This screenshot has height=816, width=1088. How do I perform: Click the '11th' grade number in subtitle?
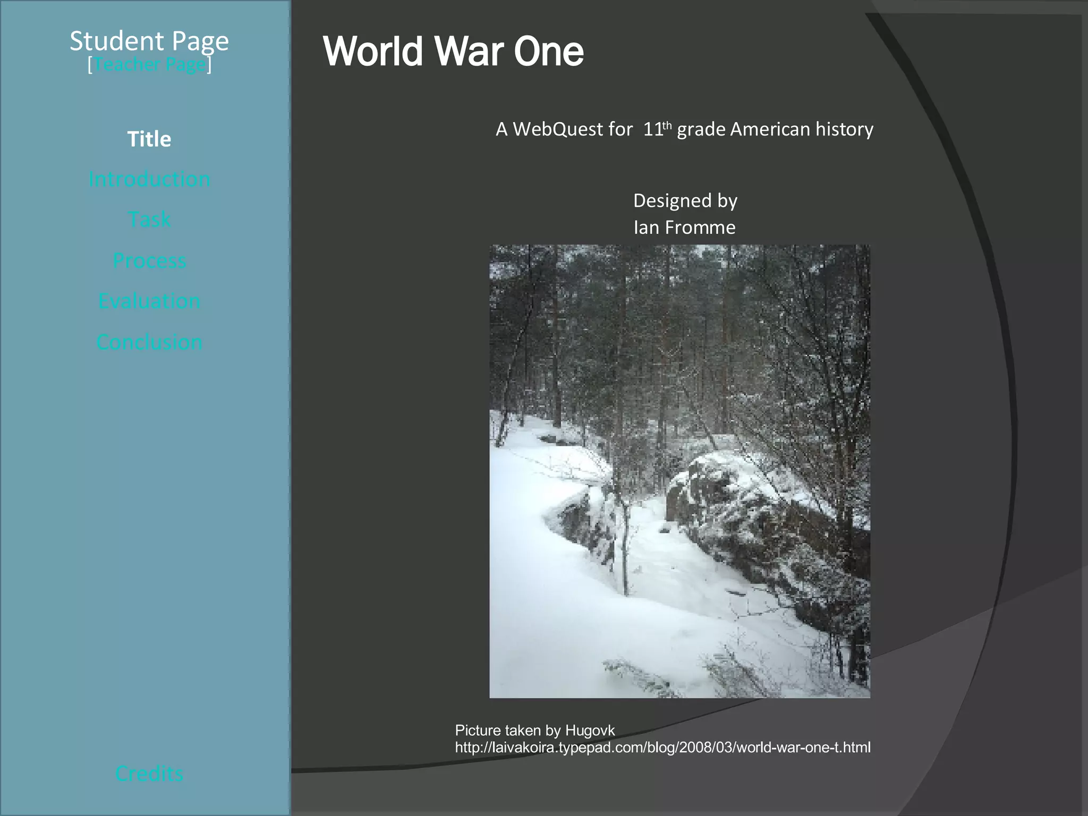pyautogui.click(x=657, y=130)
